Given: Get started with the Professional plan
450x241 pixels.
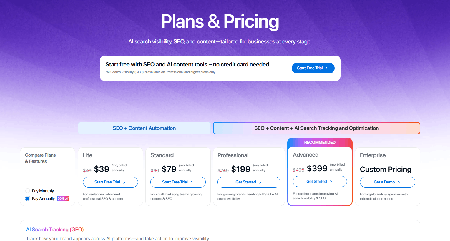Looking at the screenshot, I should coord(249,182).
